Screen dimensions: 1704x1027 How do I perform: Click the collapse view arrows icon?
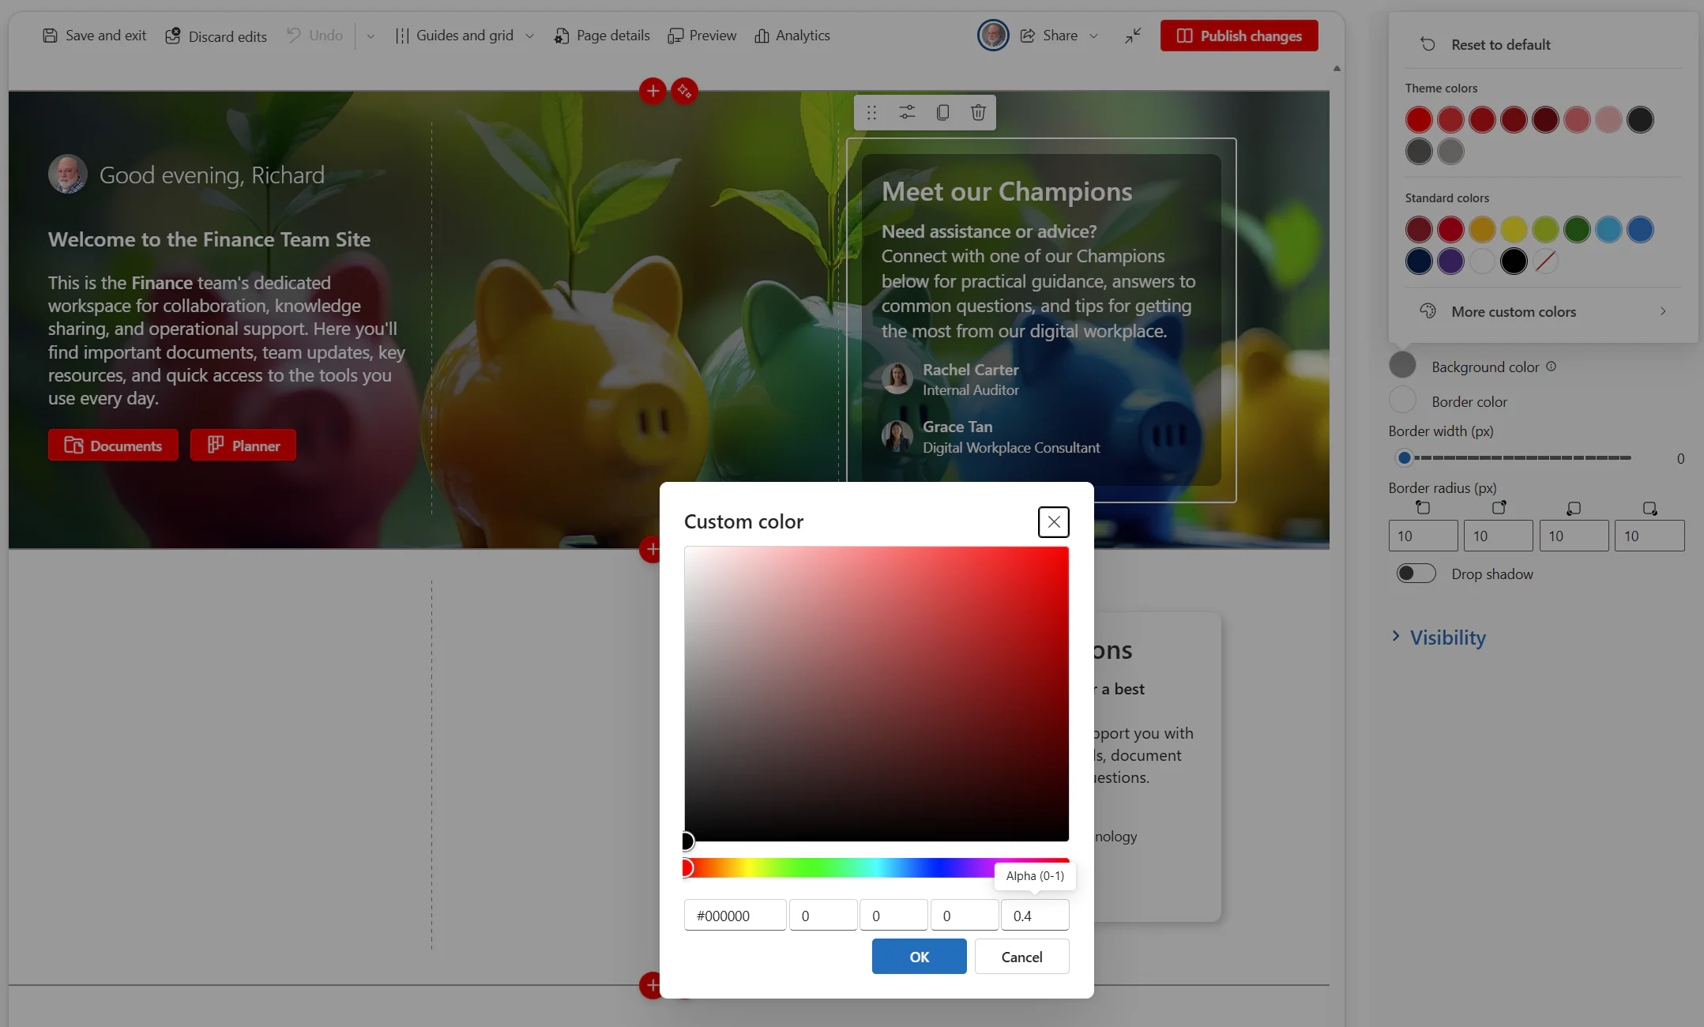[1133, 36]
